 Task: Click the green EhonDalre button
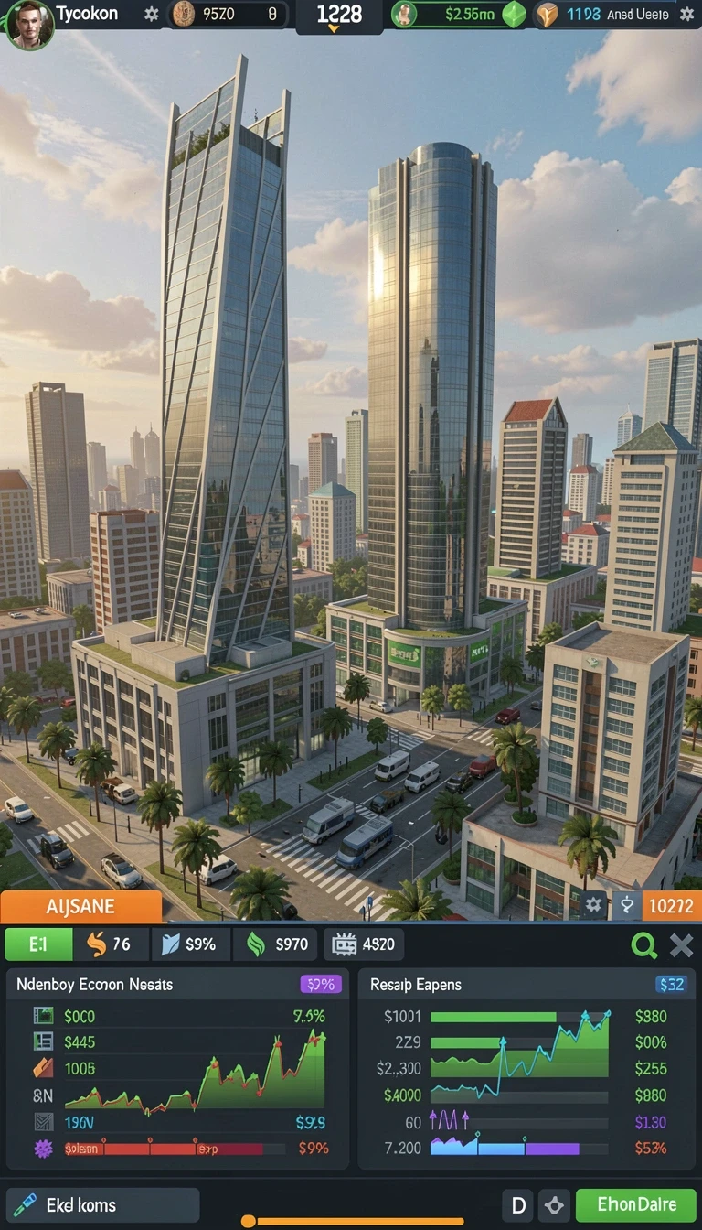point(636,1204)
